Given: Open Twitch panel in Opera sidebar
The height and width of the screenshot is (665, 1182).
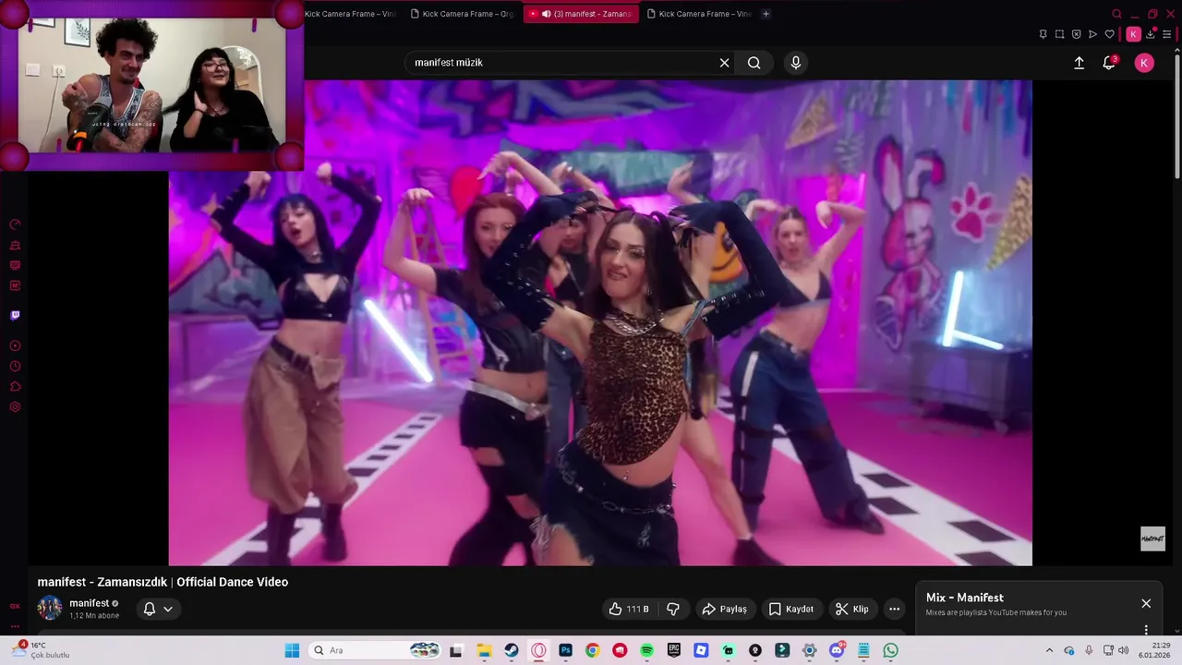Looking at the screenshot, I should pyautogui.click(x=15, y=315).
